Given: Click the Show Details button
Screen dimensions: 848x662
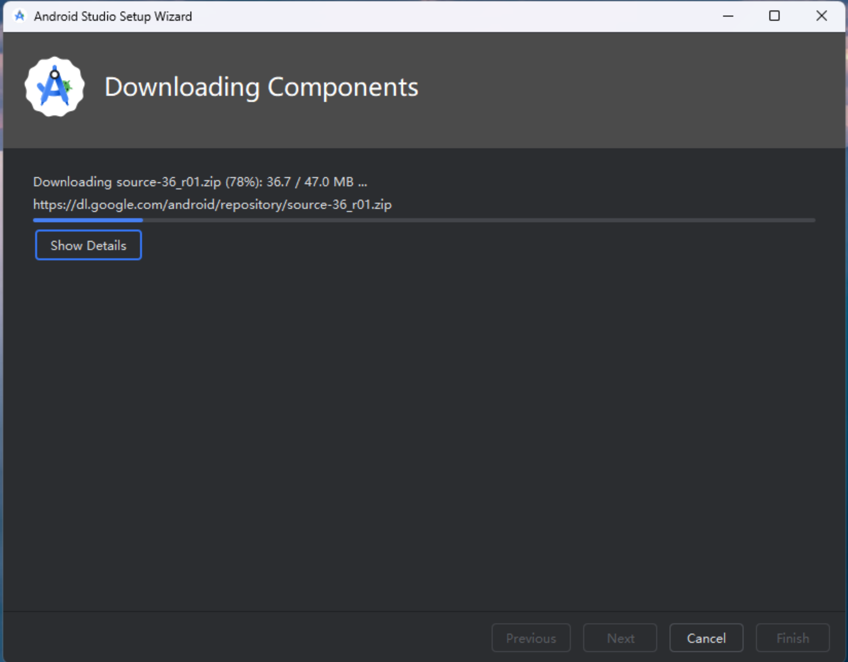Looking at the screenshot, I should click(88, 245).
